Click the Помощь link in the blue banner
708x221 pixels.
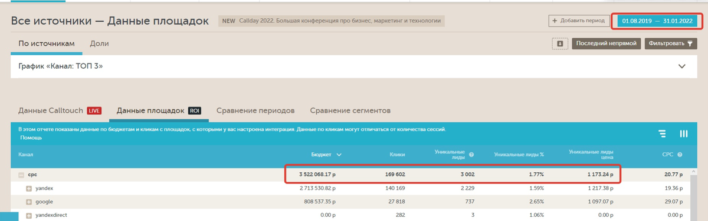31,138
